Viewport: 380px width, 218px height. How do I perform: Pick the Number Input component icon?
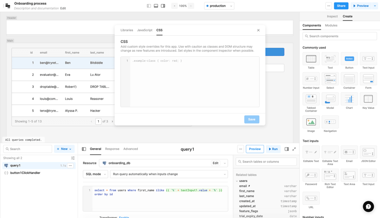[x=311, y=79]
